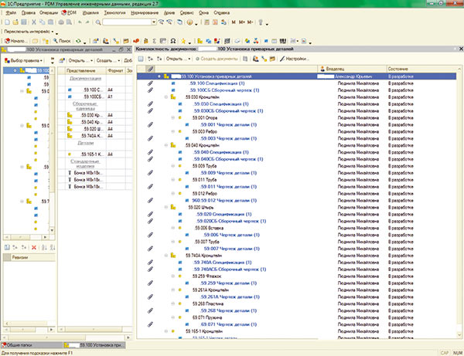
Task: Click the paperclip icon beside 59.100СБ Сборочный чертеж
Action: coord(150,90)
